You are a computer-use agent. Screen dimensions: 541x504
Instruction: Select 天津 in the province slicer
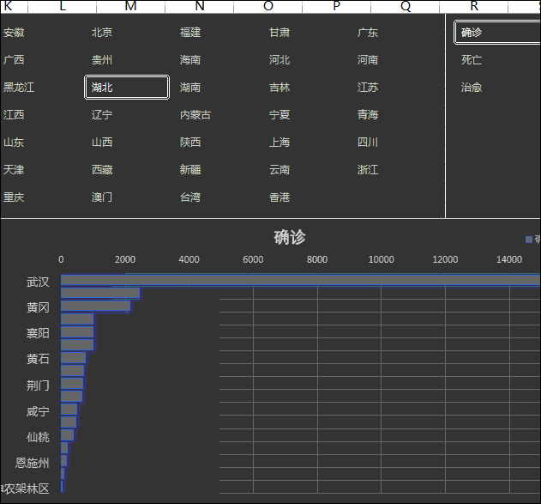[x=14, y=170]
